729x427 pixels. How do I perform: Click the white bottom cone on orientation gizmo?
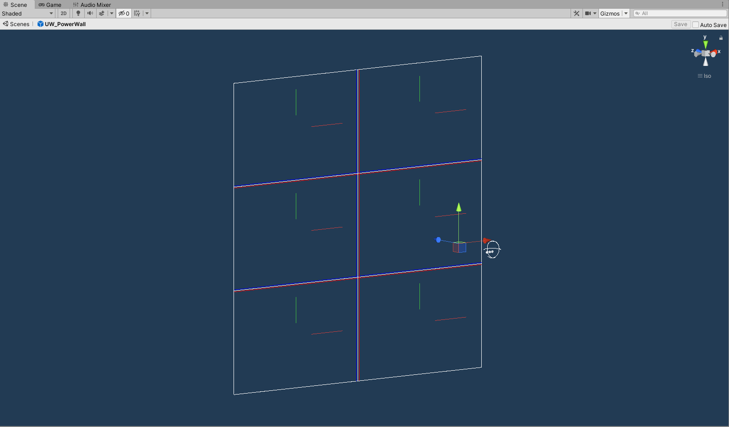point(706,62)
